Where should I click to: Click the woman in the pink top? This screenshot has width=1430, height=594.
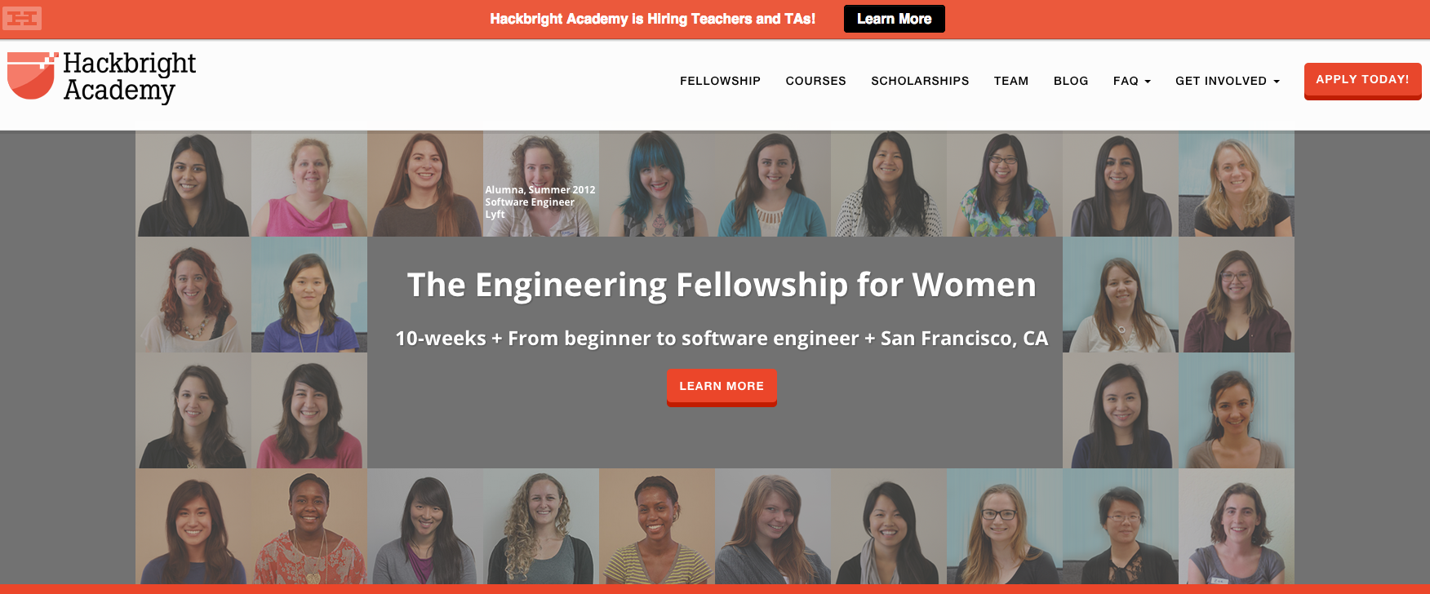point(309,184)
